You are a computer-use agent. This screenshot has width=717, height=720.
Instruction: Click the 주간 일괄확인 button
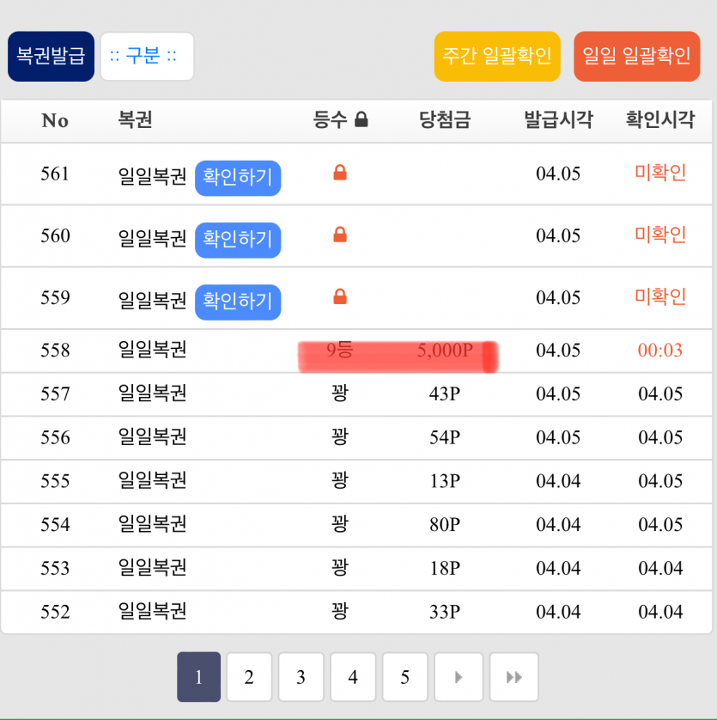click(497, 57)
